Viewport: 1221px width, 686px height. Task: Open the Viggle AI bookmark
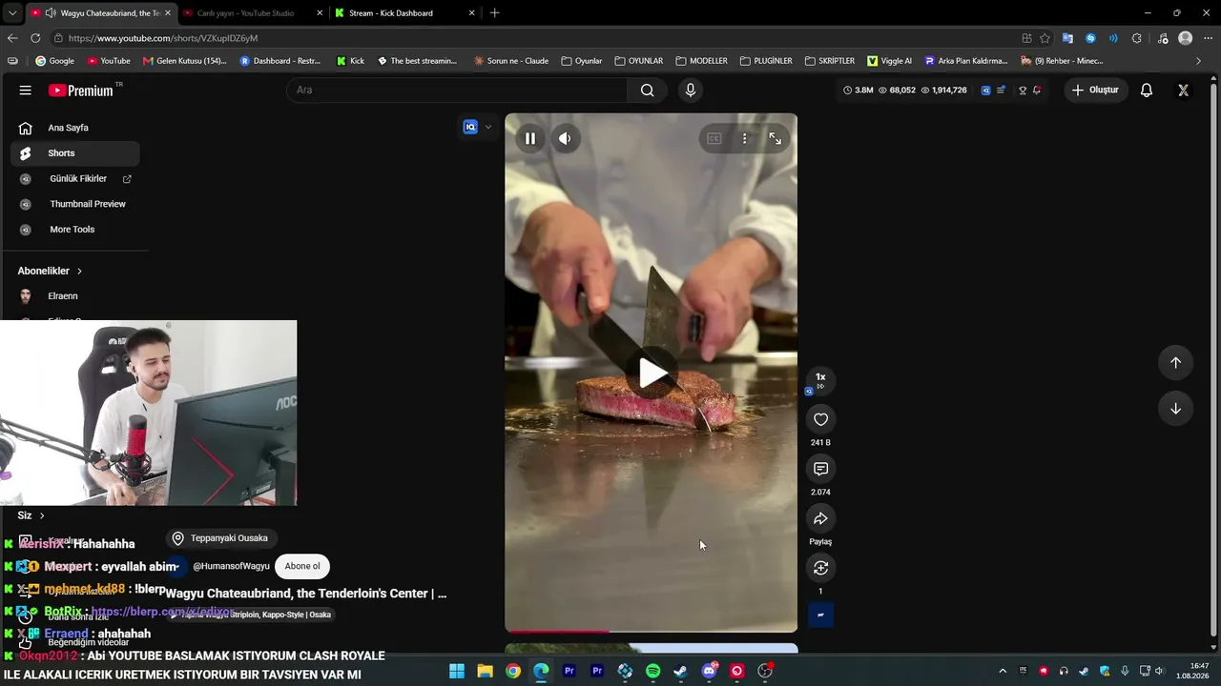(889, 61)
